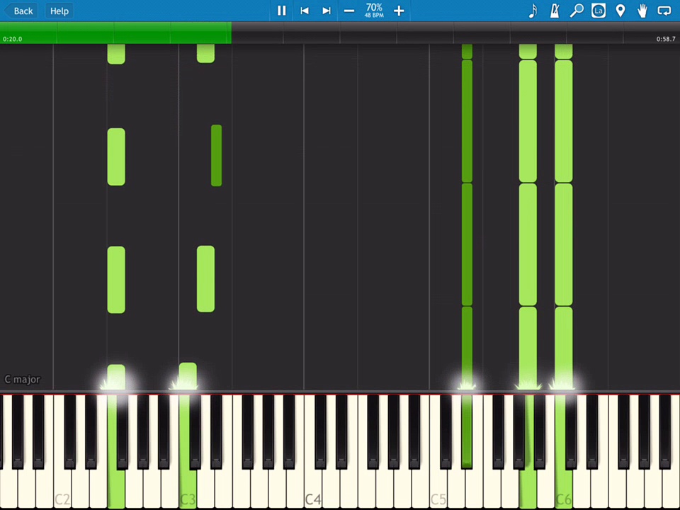Skip back to the previous section

point(305,11)
